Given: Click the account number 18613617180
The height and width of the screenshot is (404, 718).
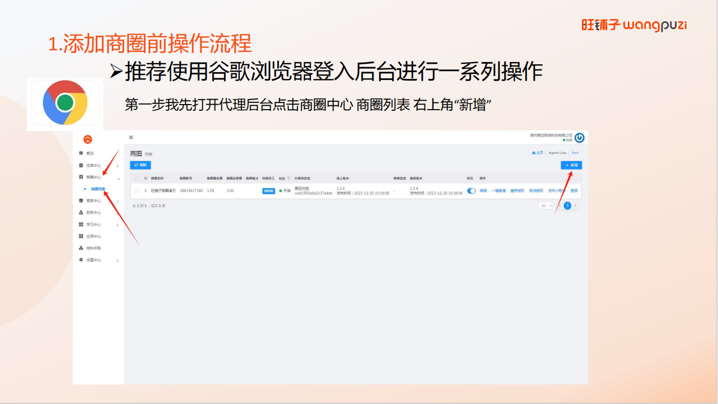Looking at the screenshot, I should pos(191,191).
